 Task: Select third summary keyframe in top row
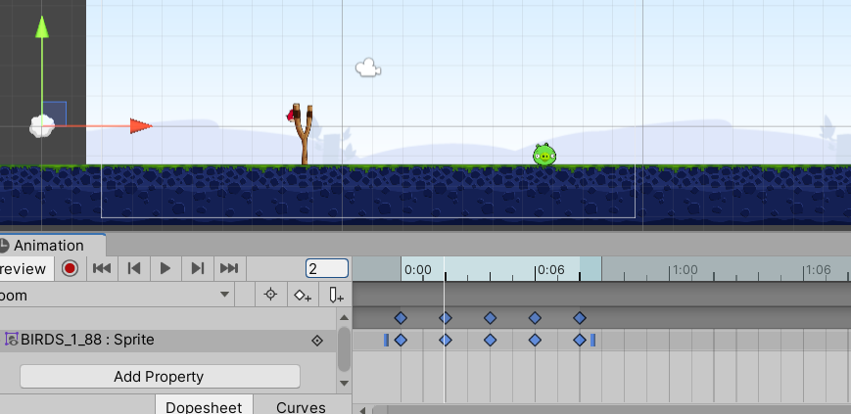[x=490, y=318]
